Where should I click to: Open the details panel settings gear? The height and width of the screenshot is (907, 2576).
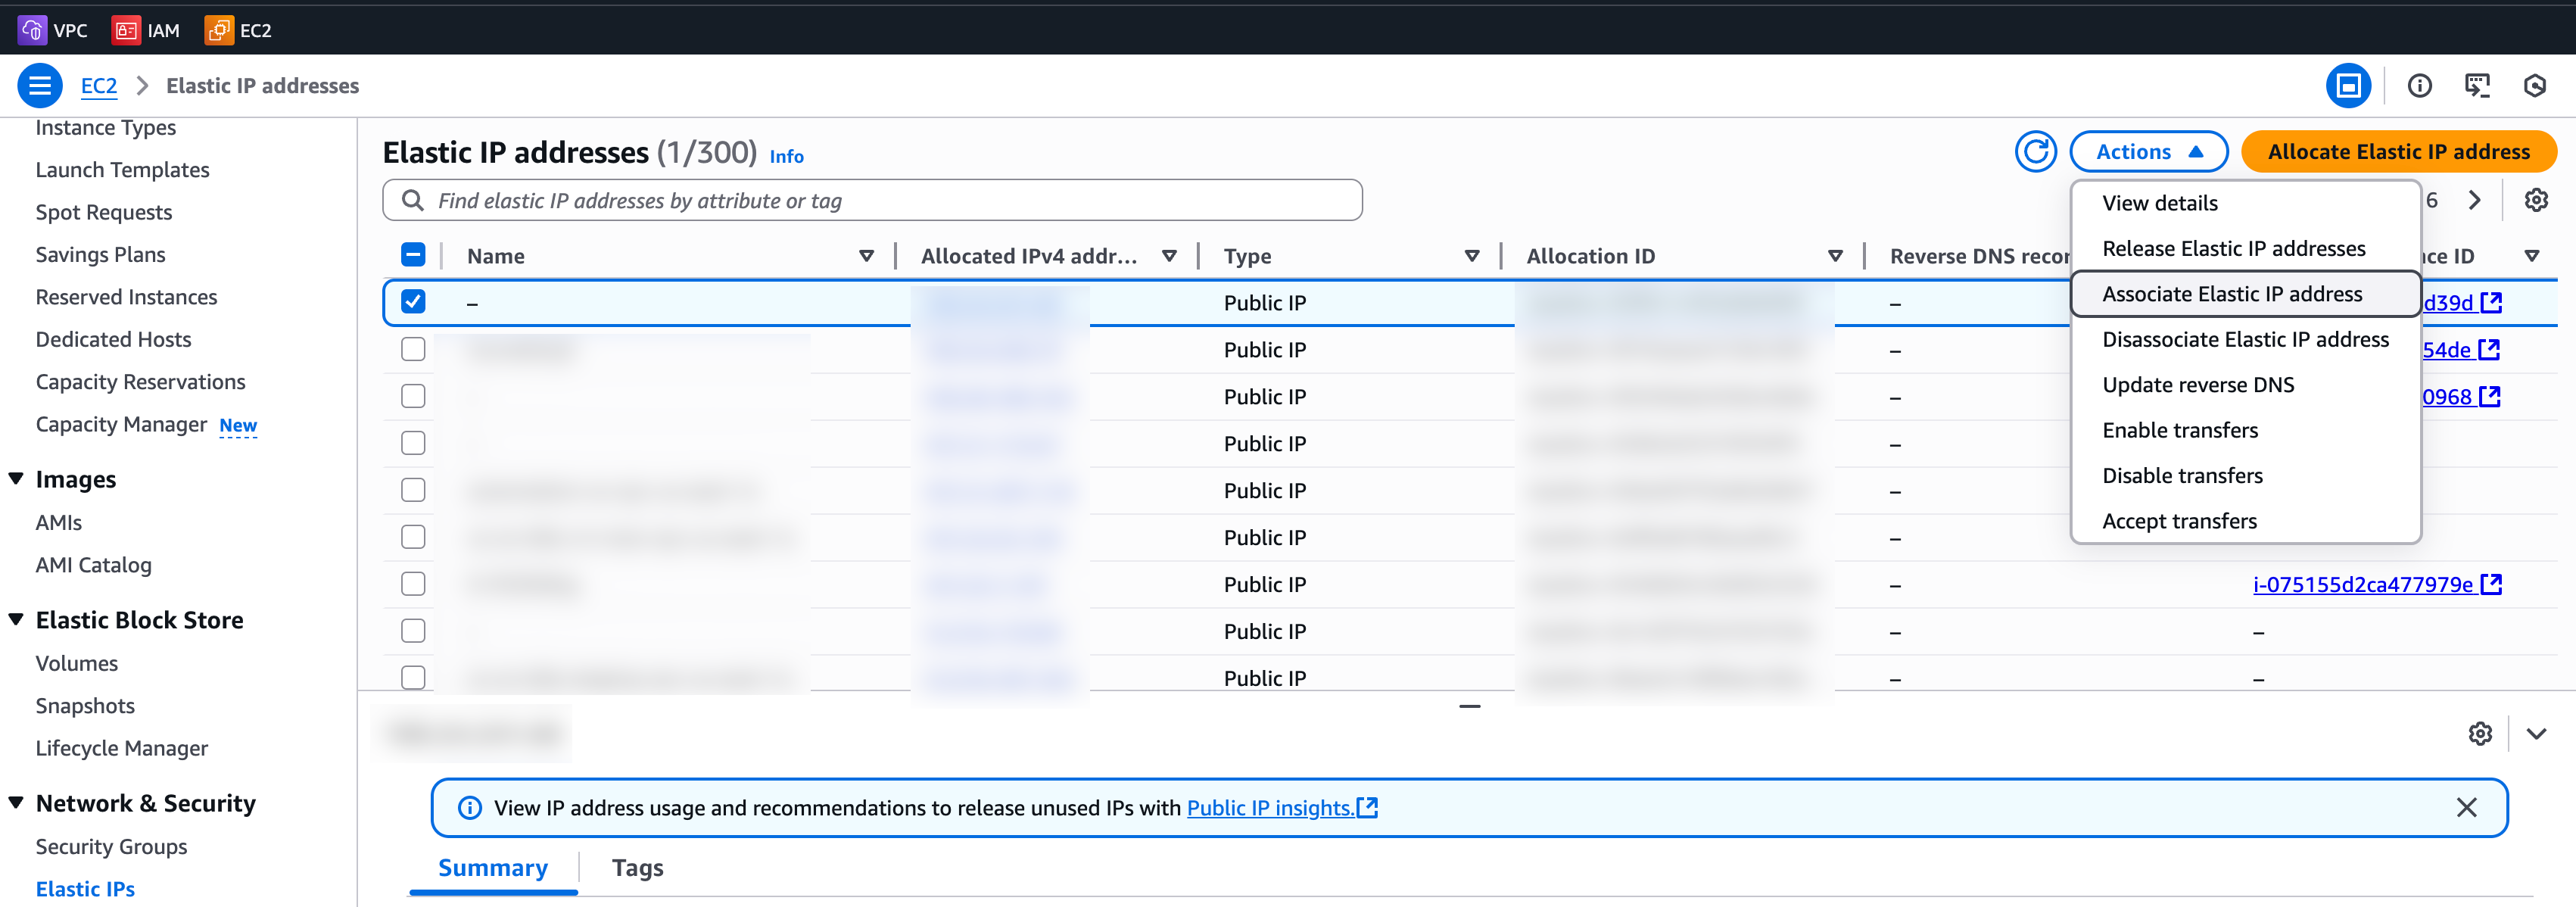tap(2480, 733)
